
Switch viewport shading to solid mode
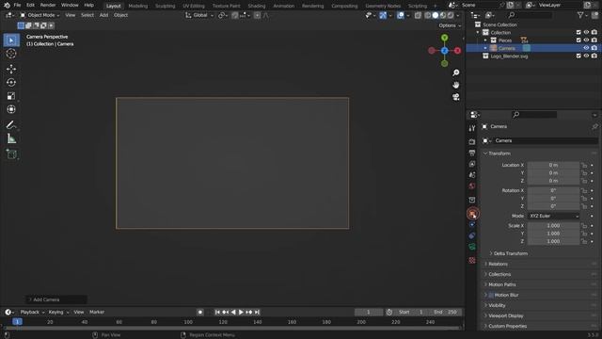point(435,15)
